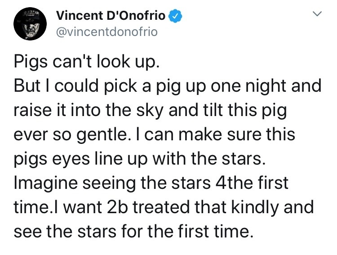Image resolution: width=337 pixels, height=255 pixels.
Task: Open the Vincent D'Onofrio display name
Action: [x=111, y=15]
